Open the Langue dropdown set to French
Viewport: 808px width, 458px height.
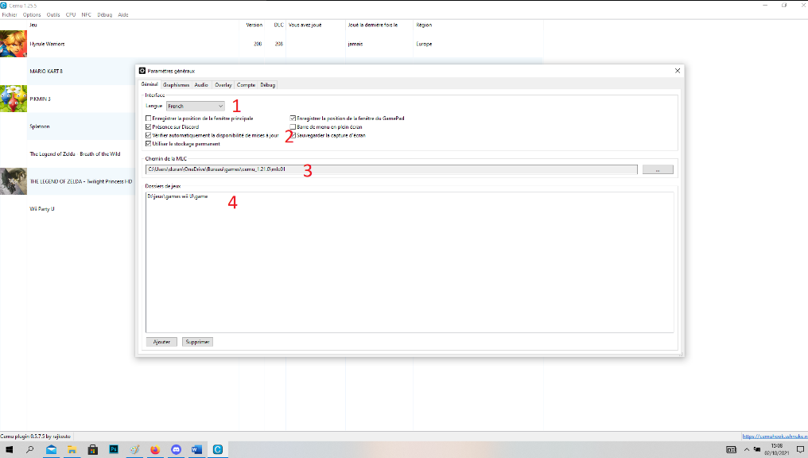pos(195,106)
